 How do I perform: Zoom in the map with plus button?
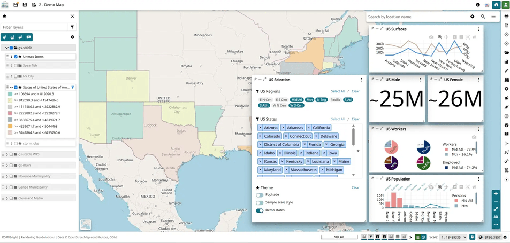pyautogui.click(x=496, y=194)
